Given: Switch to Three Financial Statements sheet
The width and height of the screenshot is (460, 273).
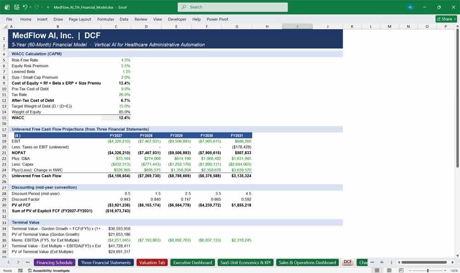Looking at the screenshot, I should (x=106, y=262).
